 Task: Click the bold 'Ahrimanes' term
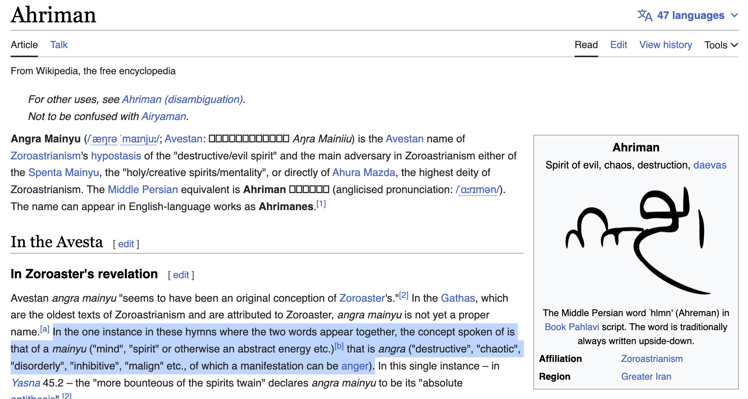click(286, 207)
